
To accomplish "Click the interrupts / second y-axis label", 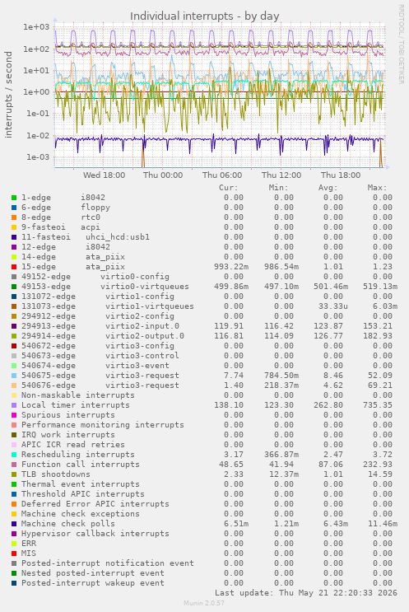I will coord(8,95).
